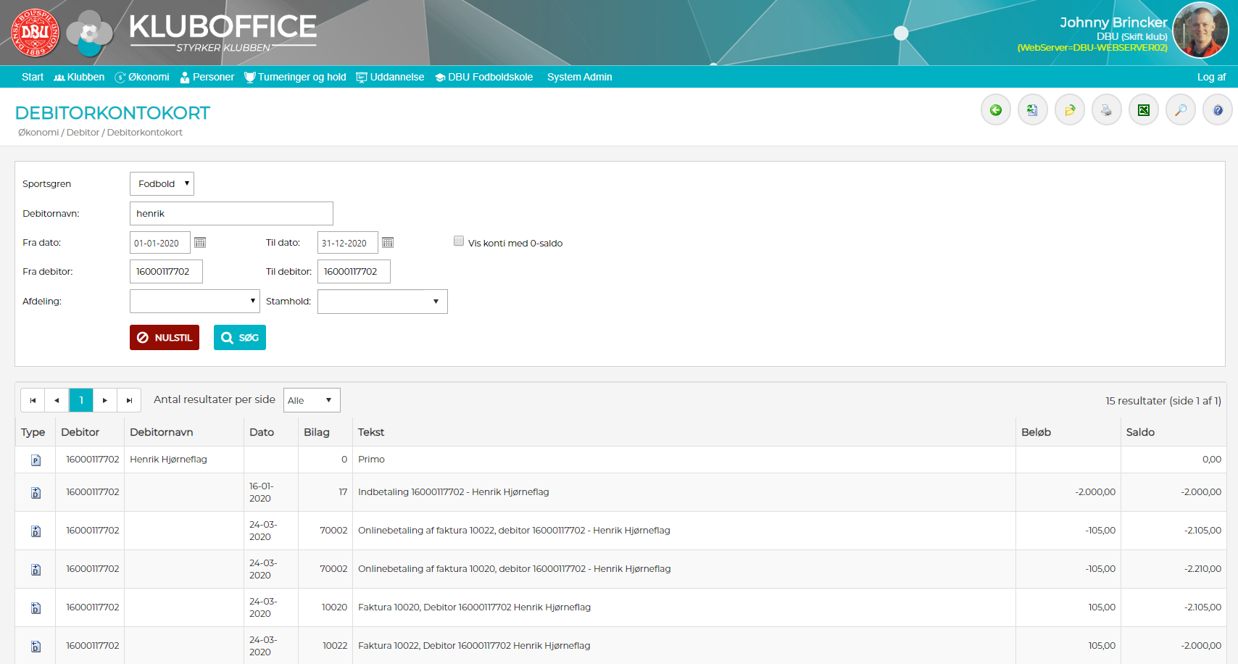Open calendar picker beside Fra dato

click(200, 243)
